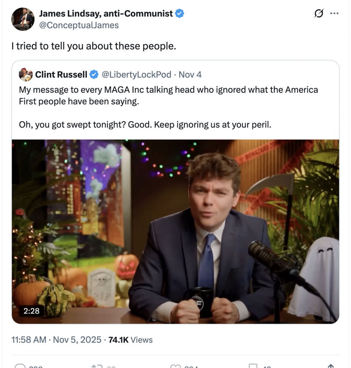
Task: Bookmark this post
Action: [253, 366]
